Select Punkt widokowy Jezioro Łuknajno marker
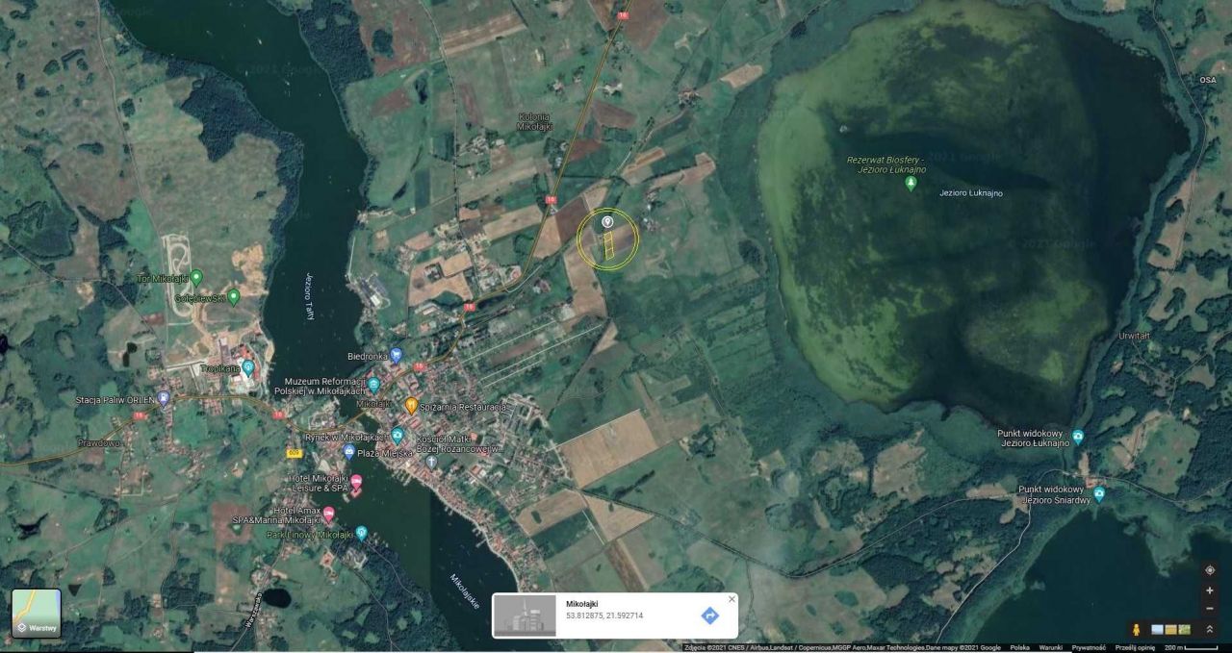 click(x=1078, y=437)
